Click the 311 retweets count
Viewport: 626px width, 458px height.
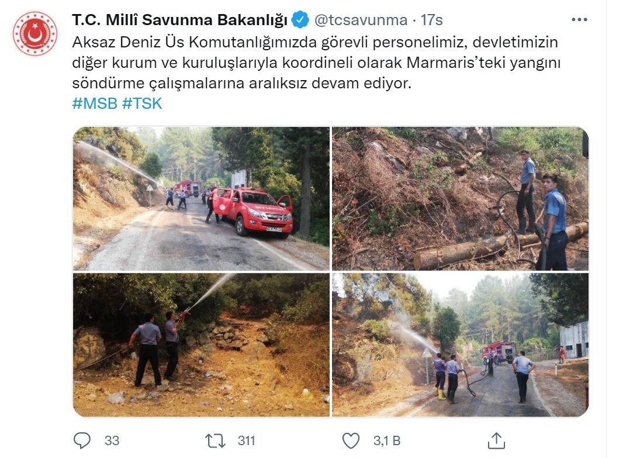point(246,440)
